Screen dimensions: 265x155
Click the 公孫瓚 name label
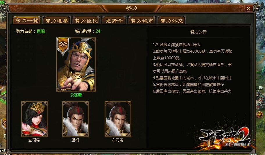(x=76, y=95)
